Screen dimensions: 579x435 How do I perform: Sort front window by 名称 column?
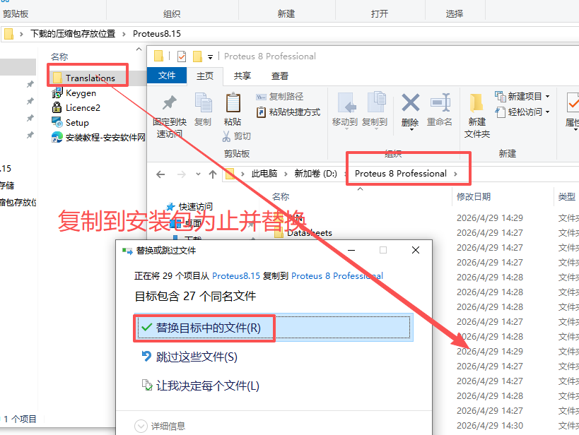[281, 196]
